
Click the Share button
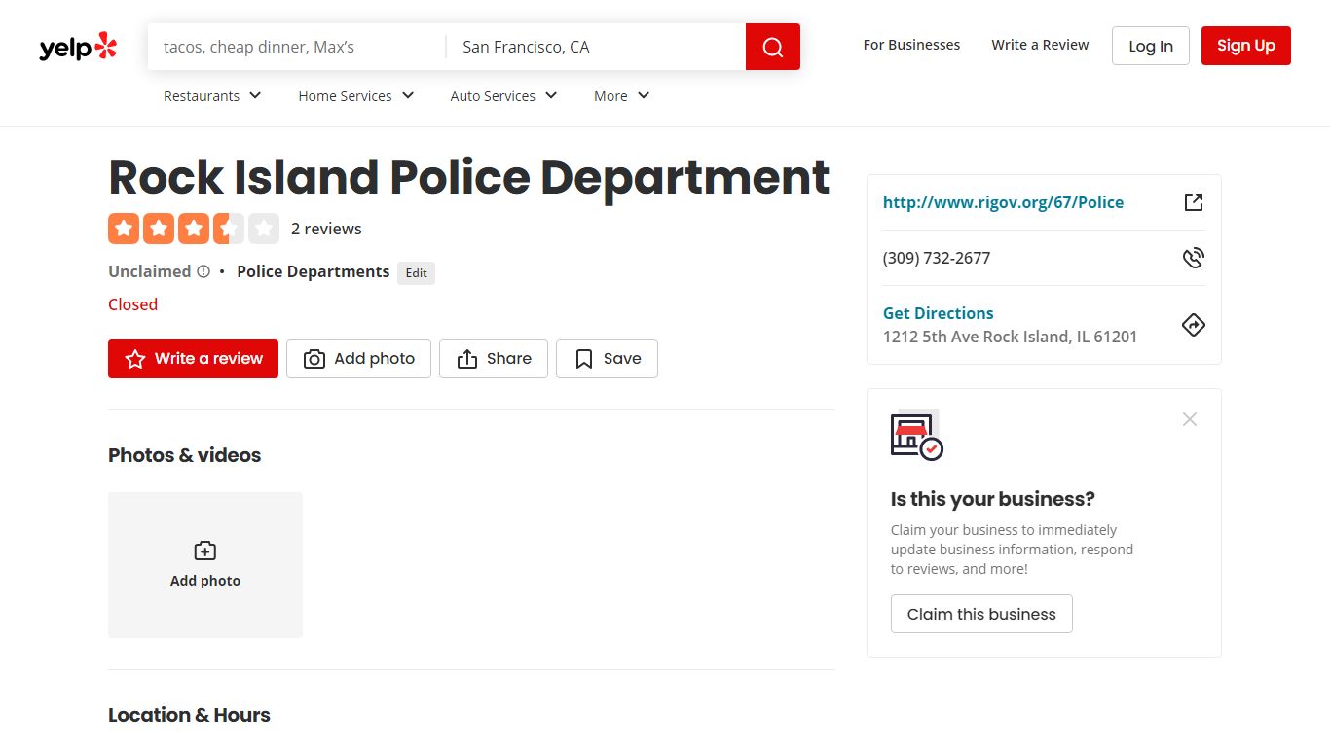(x=494, y=359)
